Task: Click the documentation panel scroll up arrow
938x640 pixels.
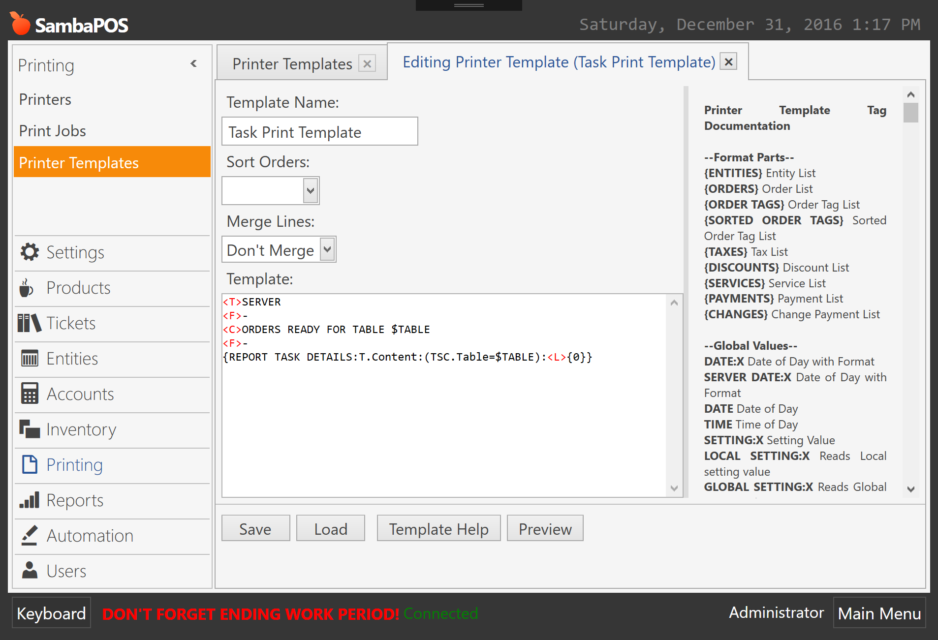Action: click(x=910, y=94)
